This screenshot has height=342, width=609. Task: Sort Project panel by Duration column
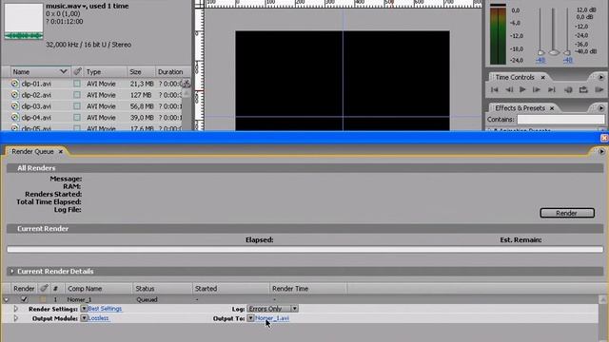(x=173, y=72)
